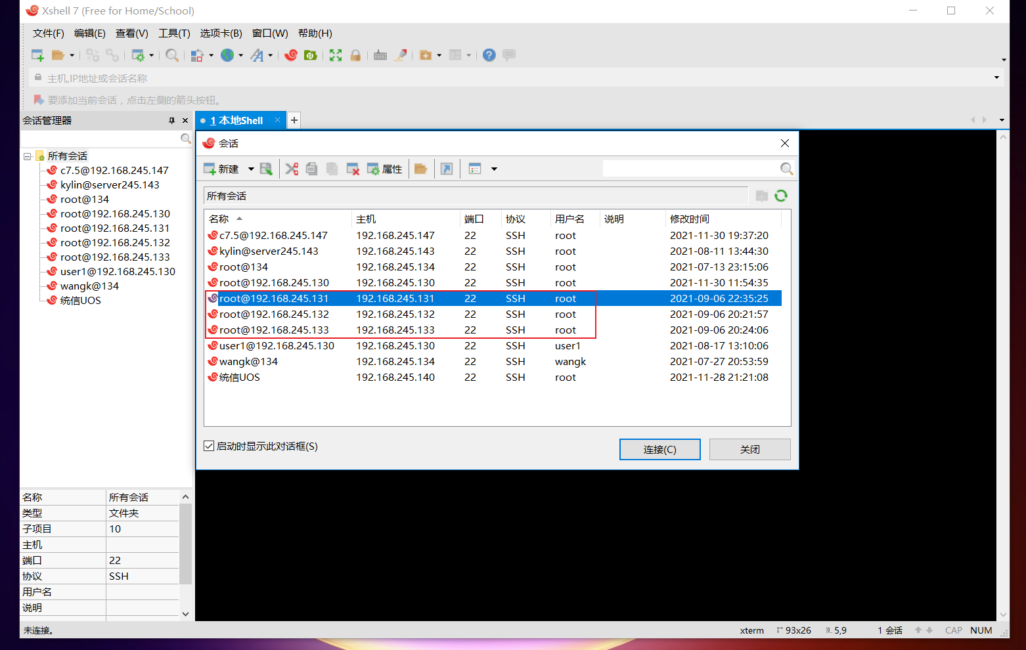Screen dimensions: 1026x650
Task: Open dropdown next to session properties gear icon
Action: (x=152, y=55)
